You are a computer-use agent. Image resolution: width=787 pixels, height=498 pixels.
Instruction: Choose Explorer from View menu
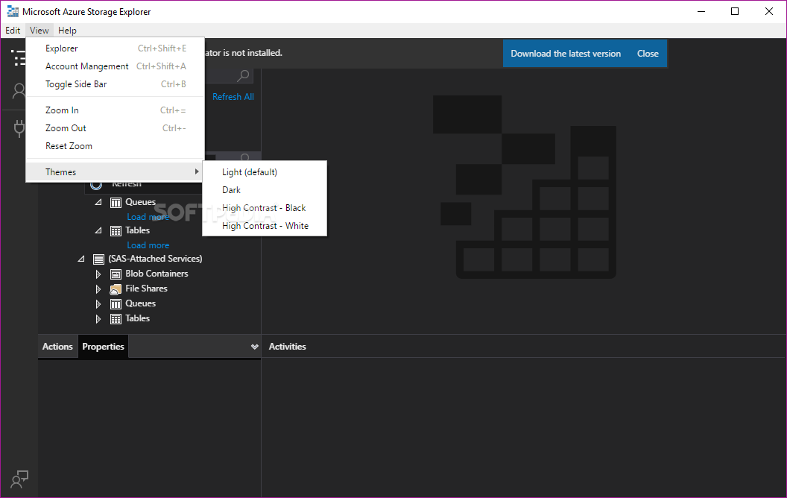tap(115, 48)
